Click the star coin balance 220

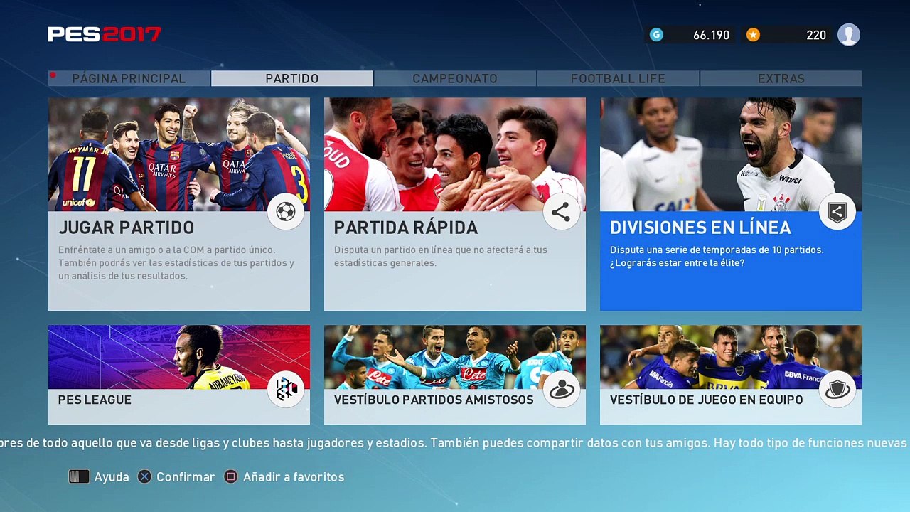pyautogui.click(x=816, y=35)
